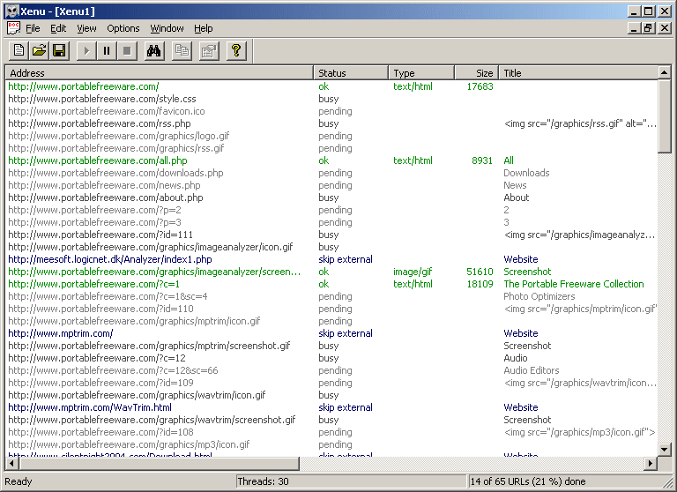
Task: Select the news.php address row
Action: [x=331, y=185]
